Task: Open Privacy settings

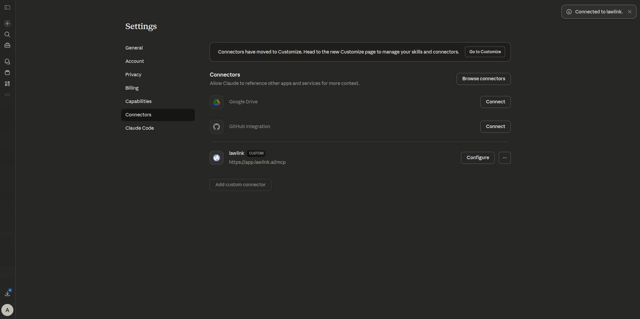Action: point(158,75)
